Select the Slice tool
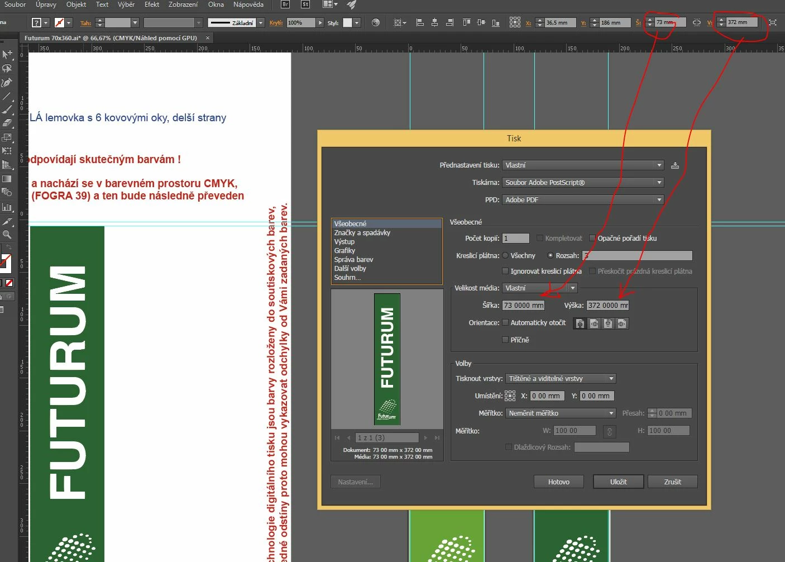 tap(7, 221)
